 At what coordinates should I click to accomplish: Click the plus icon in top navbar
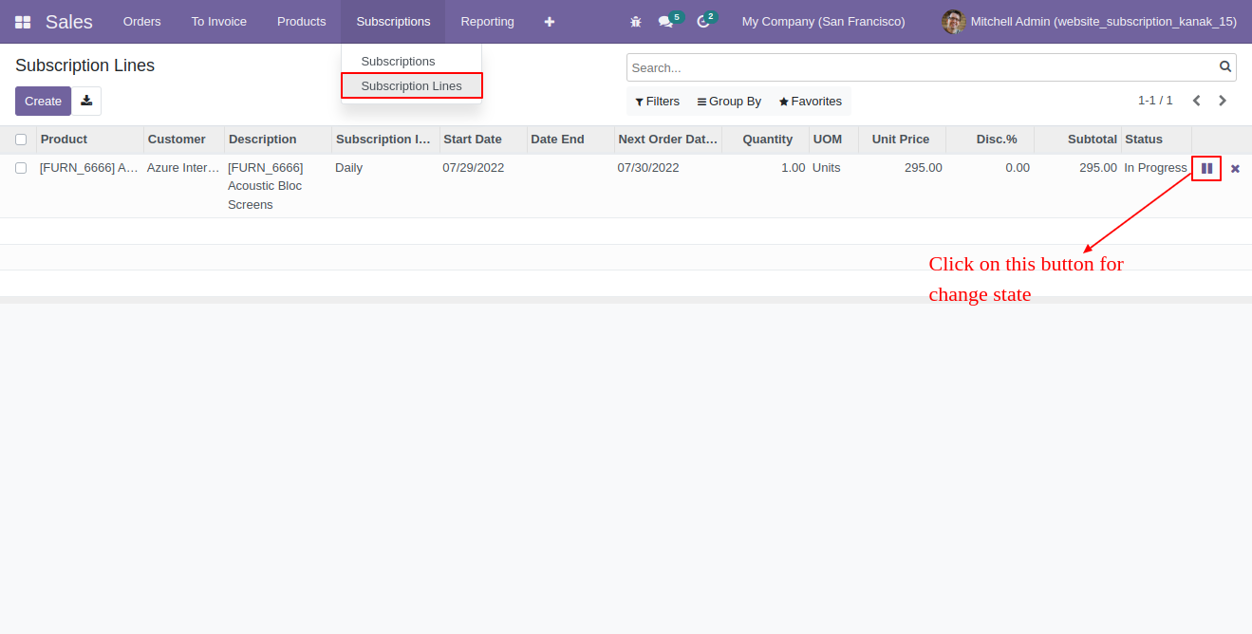(x=549, y=22)
